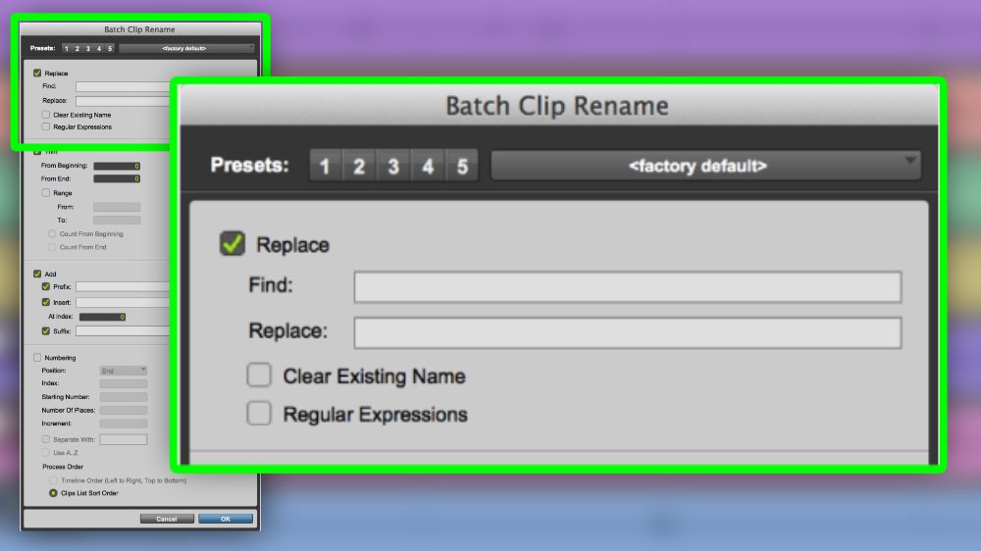
Task: Enable Regular Expressions in the enlarged view
Action: pyautogui.click(x=259, y=414)
